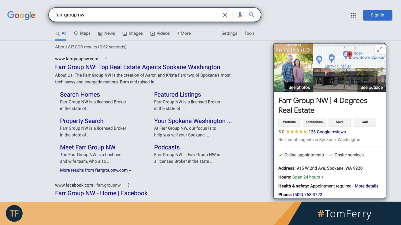This screenshot has width=401, height=225.
Task: Switch to the Images tab
Action: tap(133, 33)
